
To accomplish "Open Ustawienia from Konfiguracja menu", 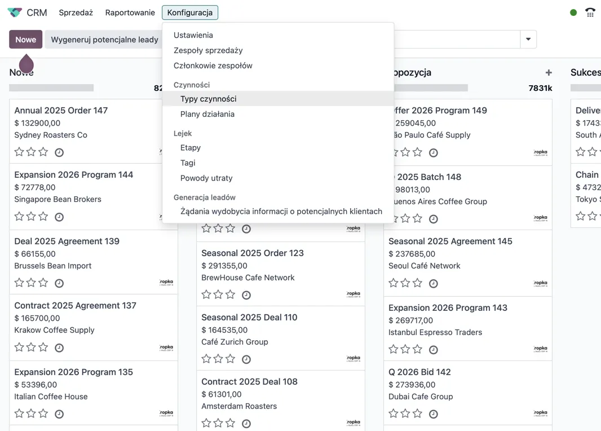I will [193, 35].
